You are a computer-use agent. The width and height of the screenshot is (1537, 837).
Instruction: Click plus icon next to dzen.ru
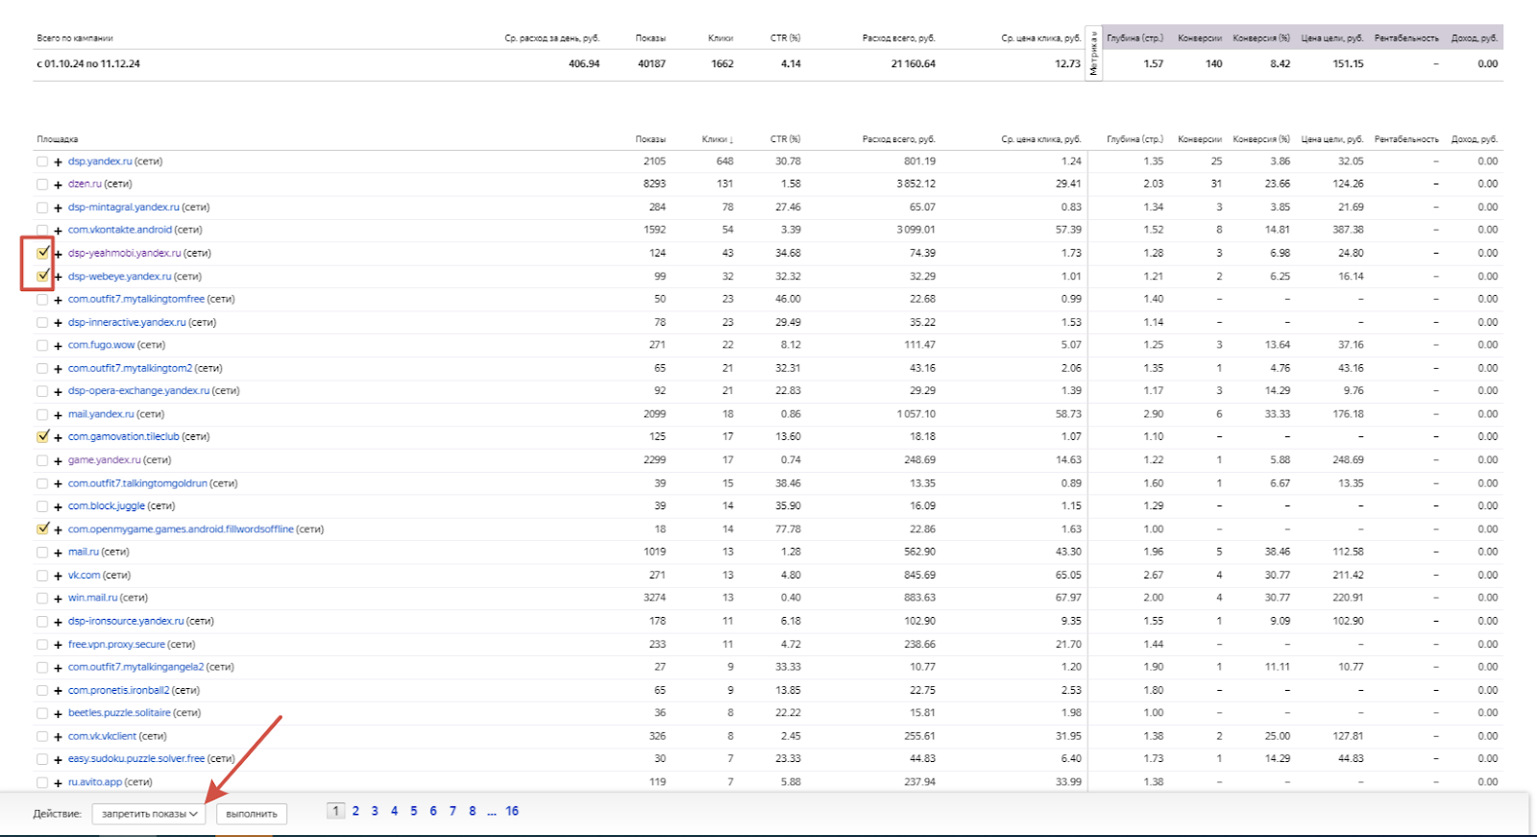[58, 185]
